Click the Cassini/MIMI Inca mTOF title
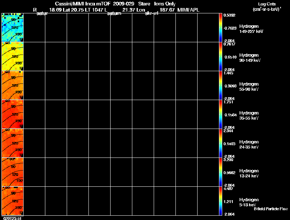The height and width of the screenshot is (220, 290). click(x=83, y=4)
